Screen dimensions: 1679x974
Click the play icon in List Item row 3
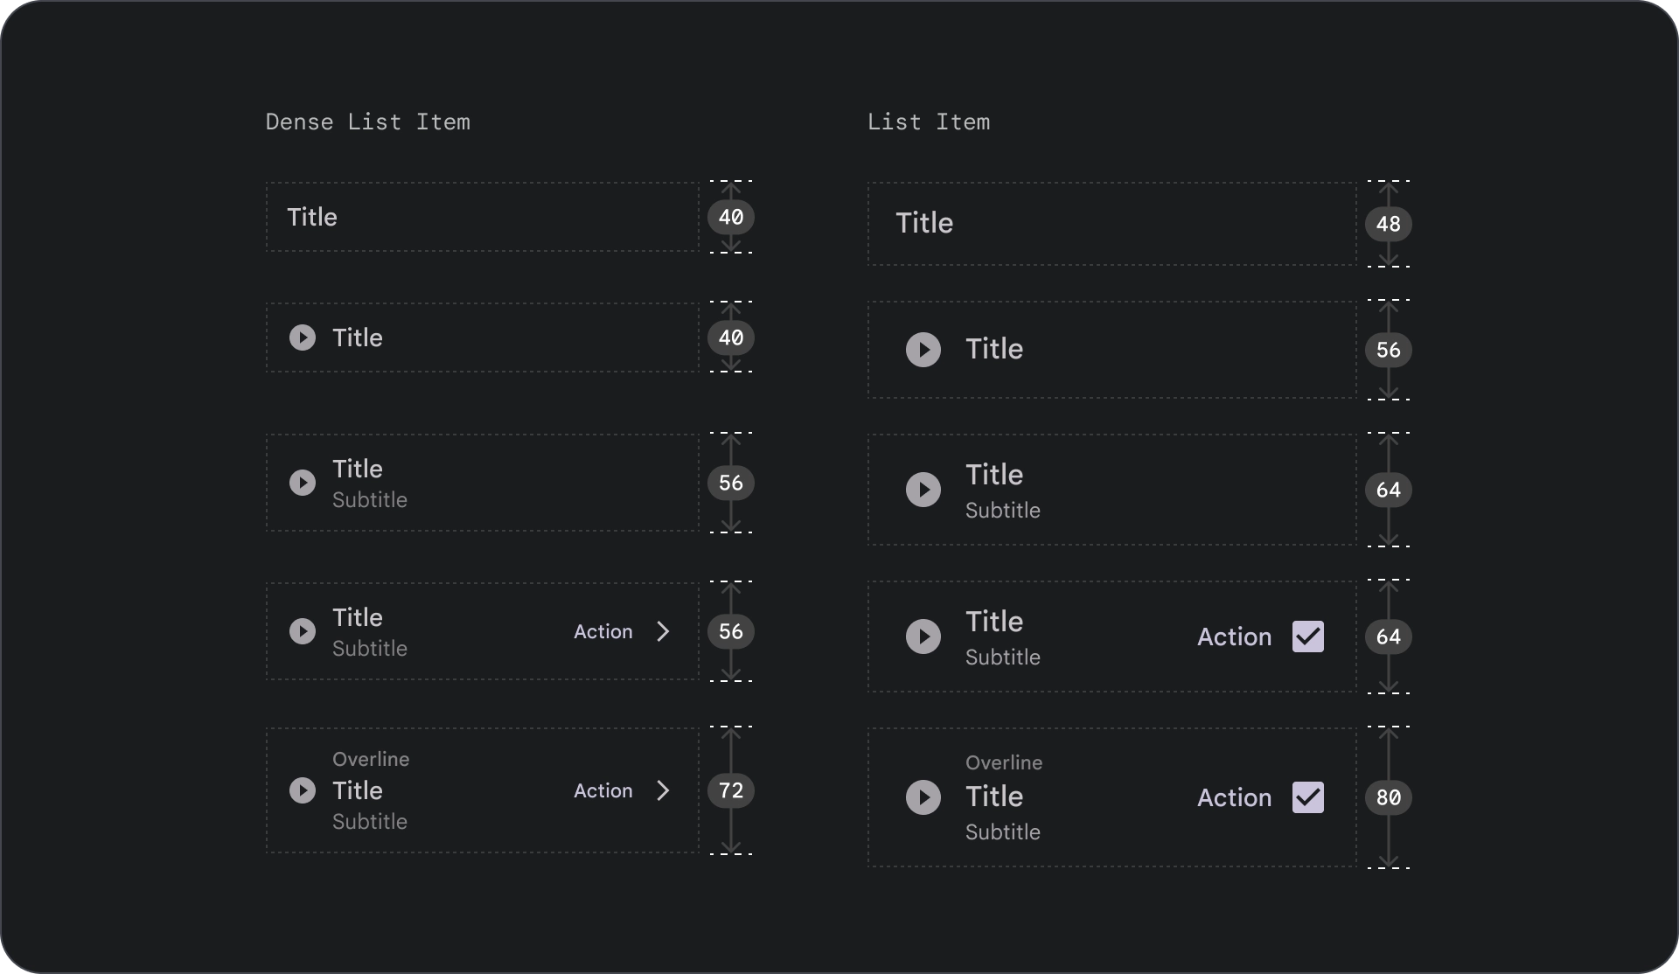pyautogui.click(x=924, y=490)
